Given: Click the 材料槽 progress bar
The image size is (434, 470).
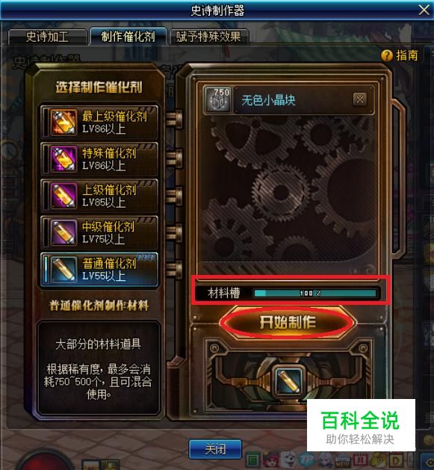Looking at the screenshot, I should pos(315,293).
